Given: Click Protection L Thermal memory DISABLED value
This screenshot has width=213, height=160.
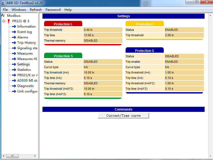Looking at the screenshot, I should (x=103, y=41).
